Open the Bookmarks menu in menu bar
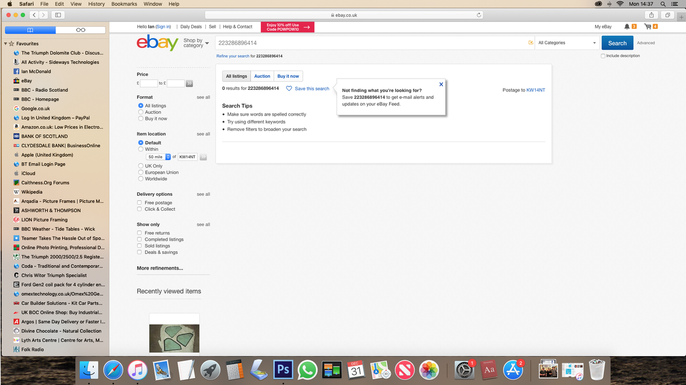686x385 pixels. pyautogui.click(x=124, y=4)
